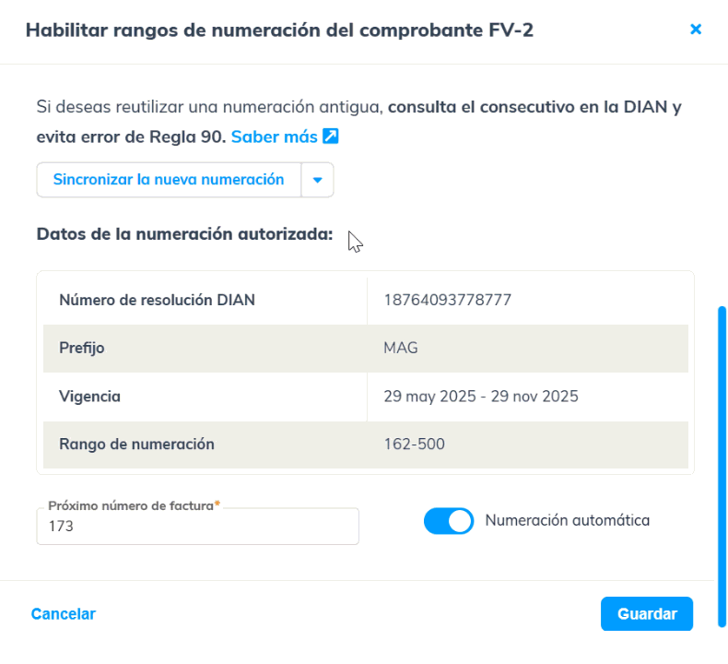
Task: Click the Vigencia row label
Action: 89,397
